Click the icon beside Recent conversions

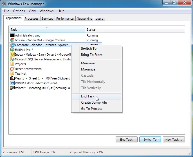(12, 69)
